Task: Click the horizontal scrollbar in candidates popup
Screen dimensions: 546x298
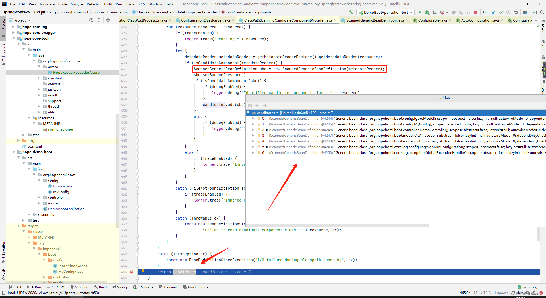Action: [x=337, y=225]
